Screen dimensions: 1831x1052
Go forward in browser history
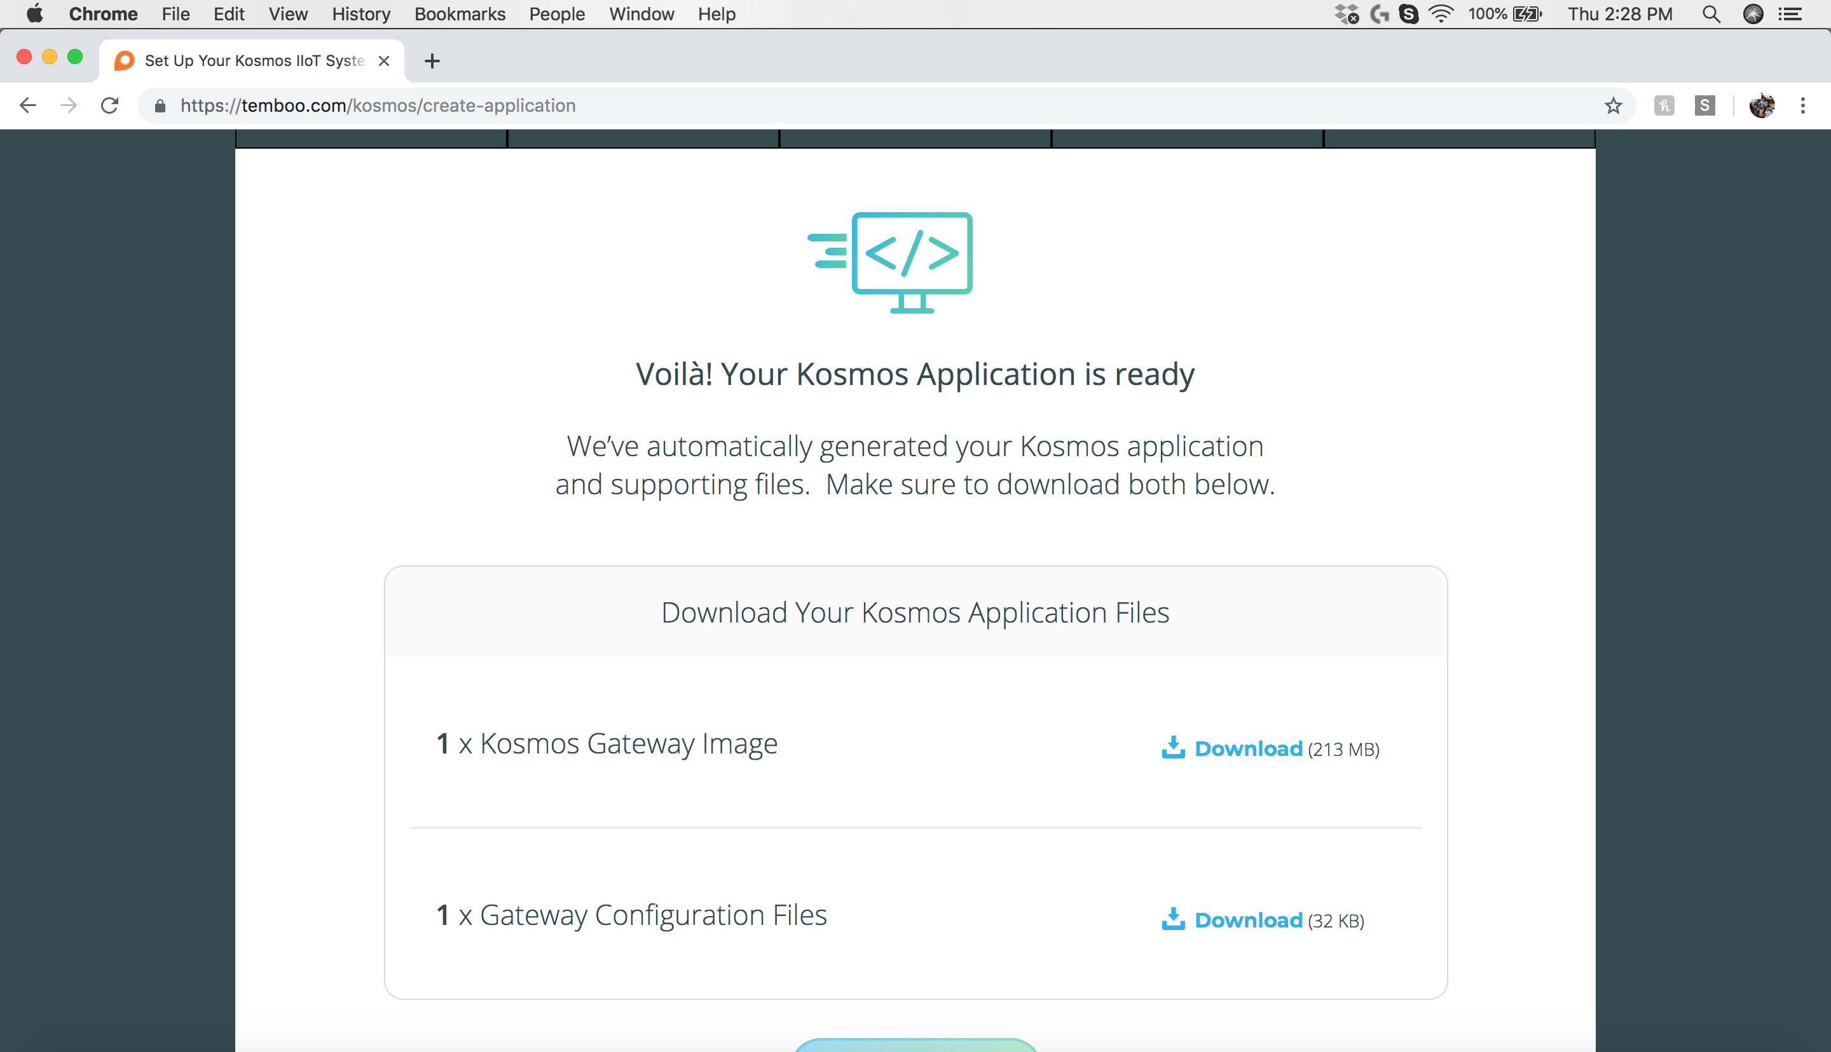69,105
